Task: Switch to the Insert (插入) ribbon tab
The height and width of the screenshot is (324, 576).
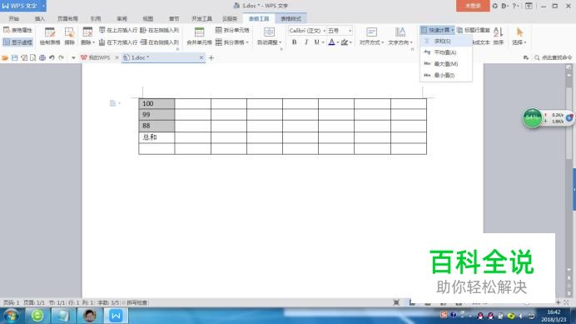Action: coord(40,18)
